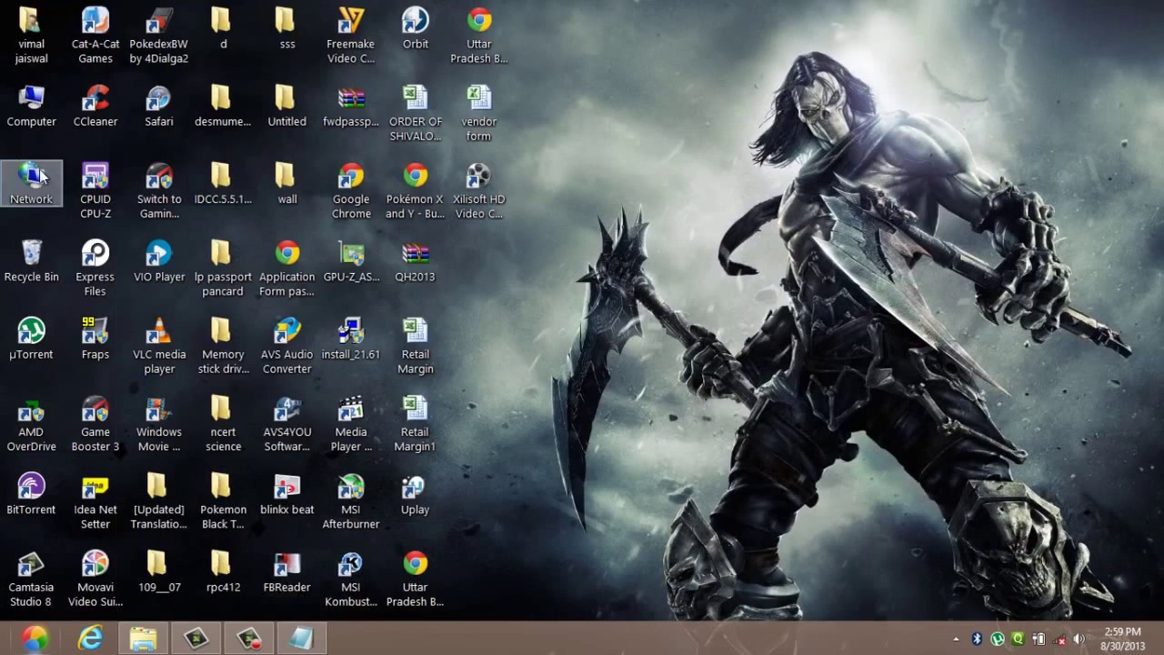Screen dimensions: 1164x655
Task: Launch Fraps from the desktop
Action: tap(95, 339)
